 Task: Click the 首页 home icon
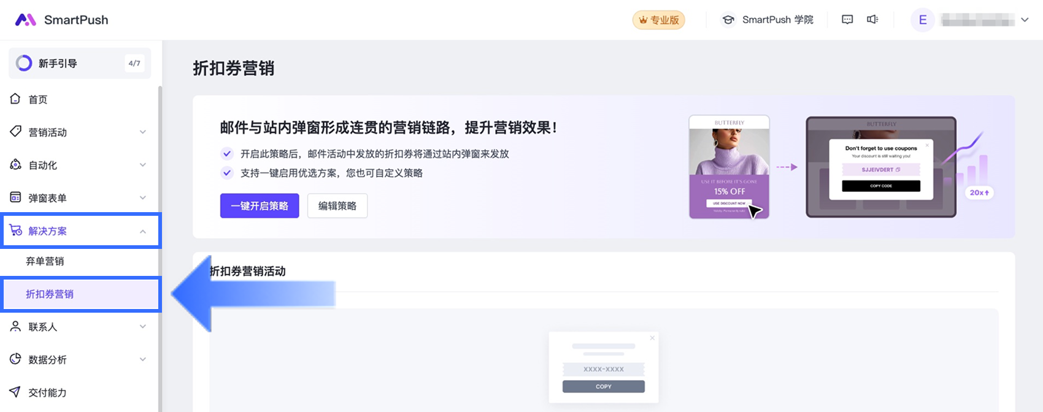tap(15, 99)
